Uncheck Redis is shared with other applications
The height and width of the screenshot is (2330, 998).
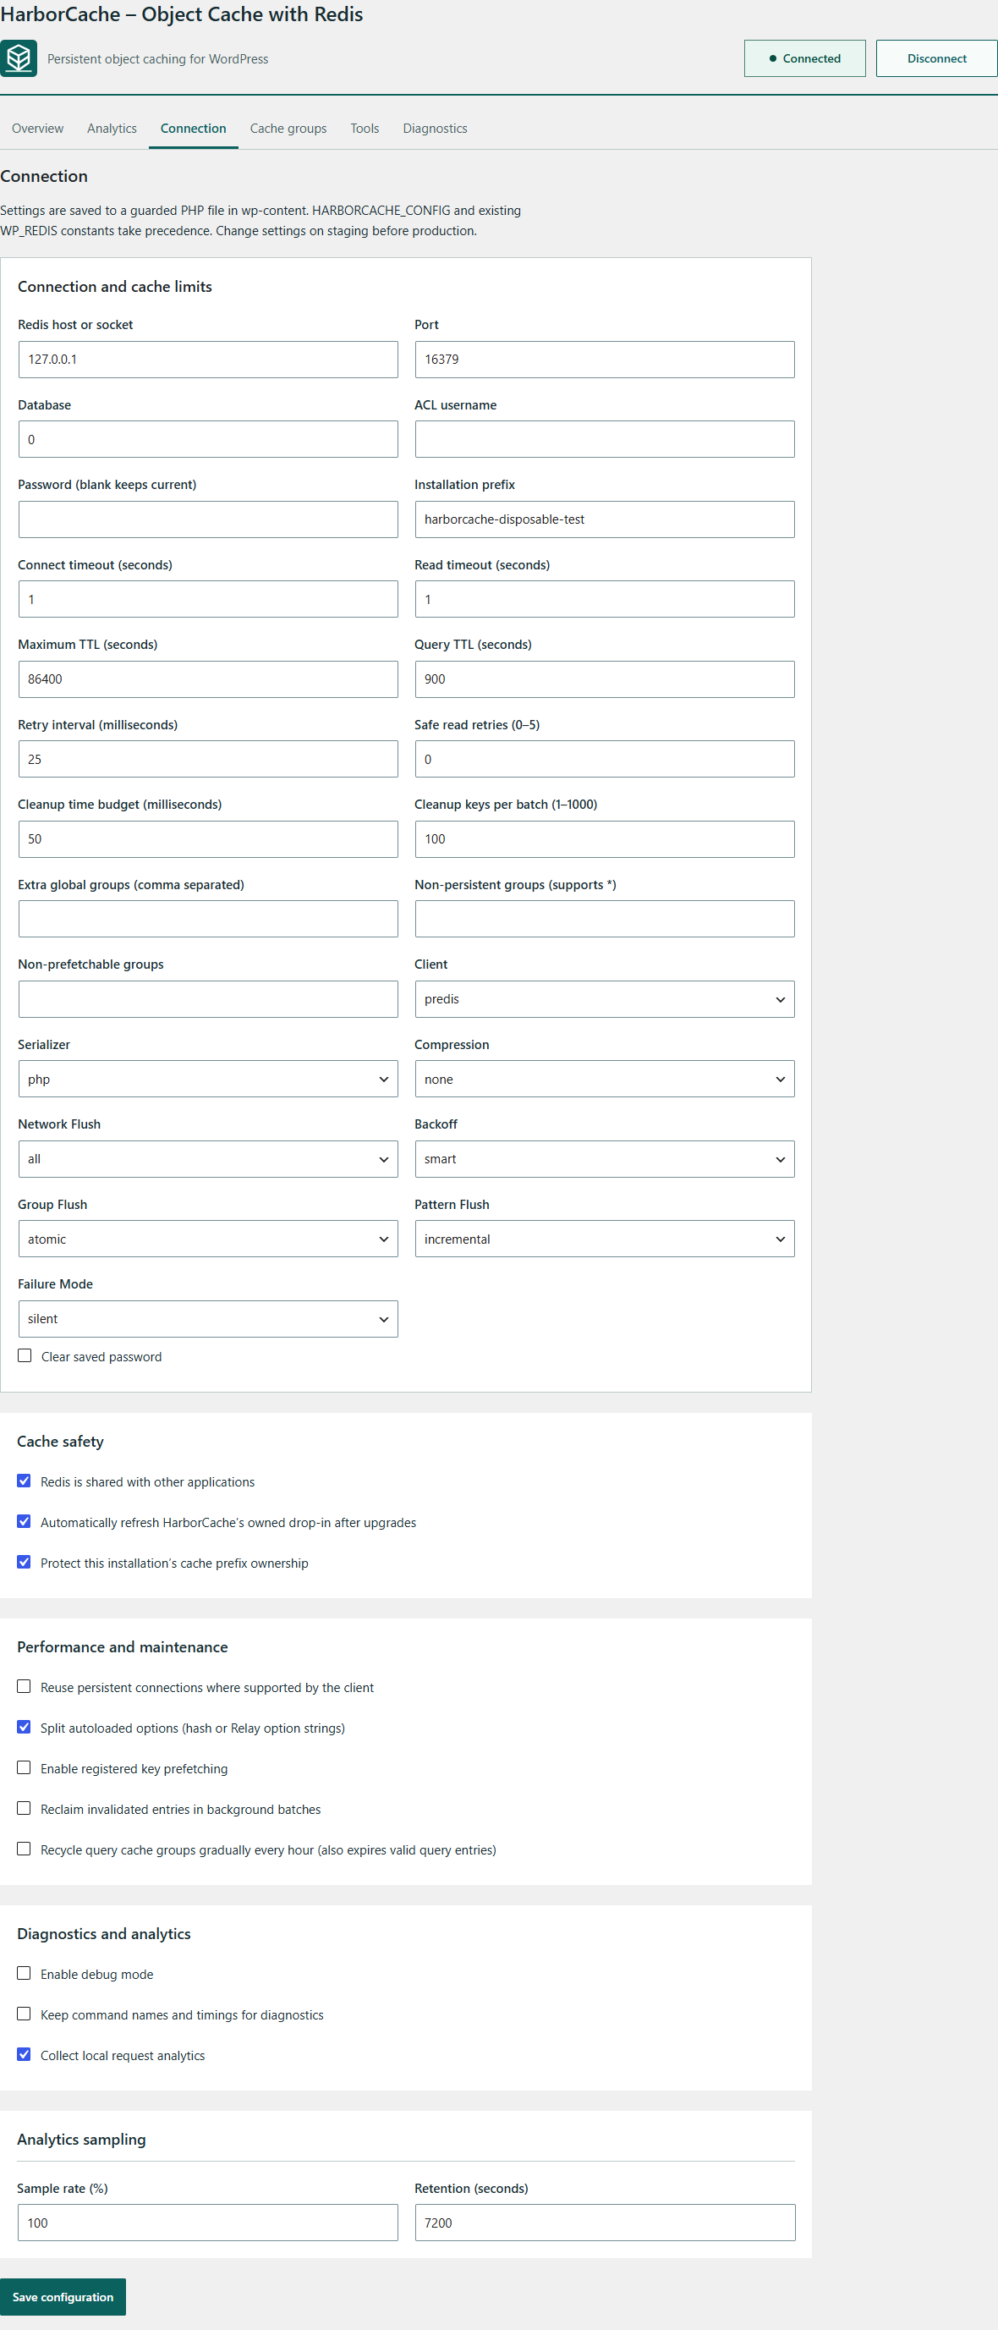point(24,1481)
